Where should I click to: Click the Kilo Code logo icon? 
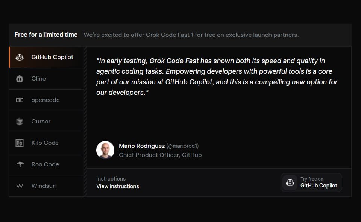pyautogui.click(x=20, y=143)
